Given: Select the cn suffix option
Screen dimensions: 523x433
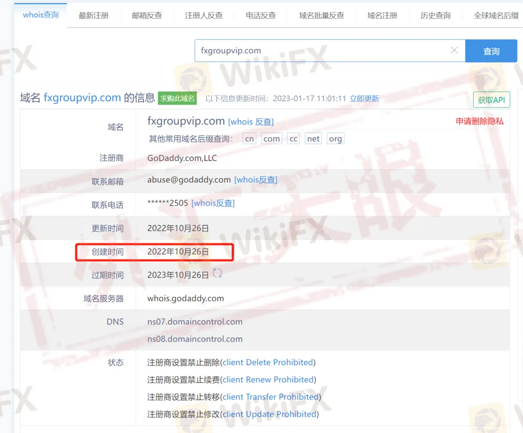Looking at the screenshot, I should pyautogui.click(x=249, y=139).
